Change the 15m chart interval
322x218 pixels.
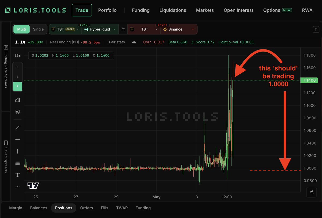click(x=17, y=55)
